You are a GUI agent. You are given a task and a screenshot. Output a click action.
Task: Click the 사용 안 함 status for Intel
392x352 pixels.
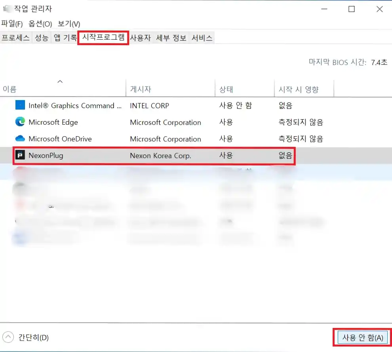[236, 105]
